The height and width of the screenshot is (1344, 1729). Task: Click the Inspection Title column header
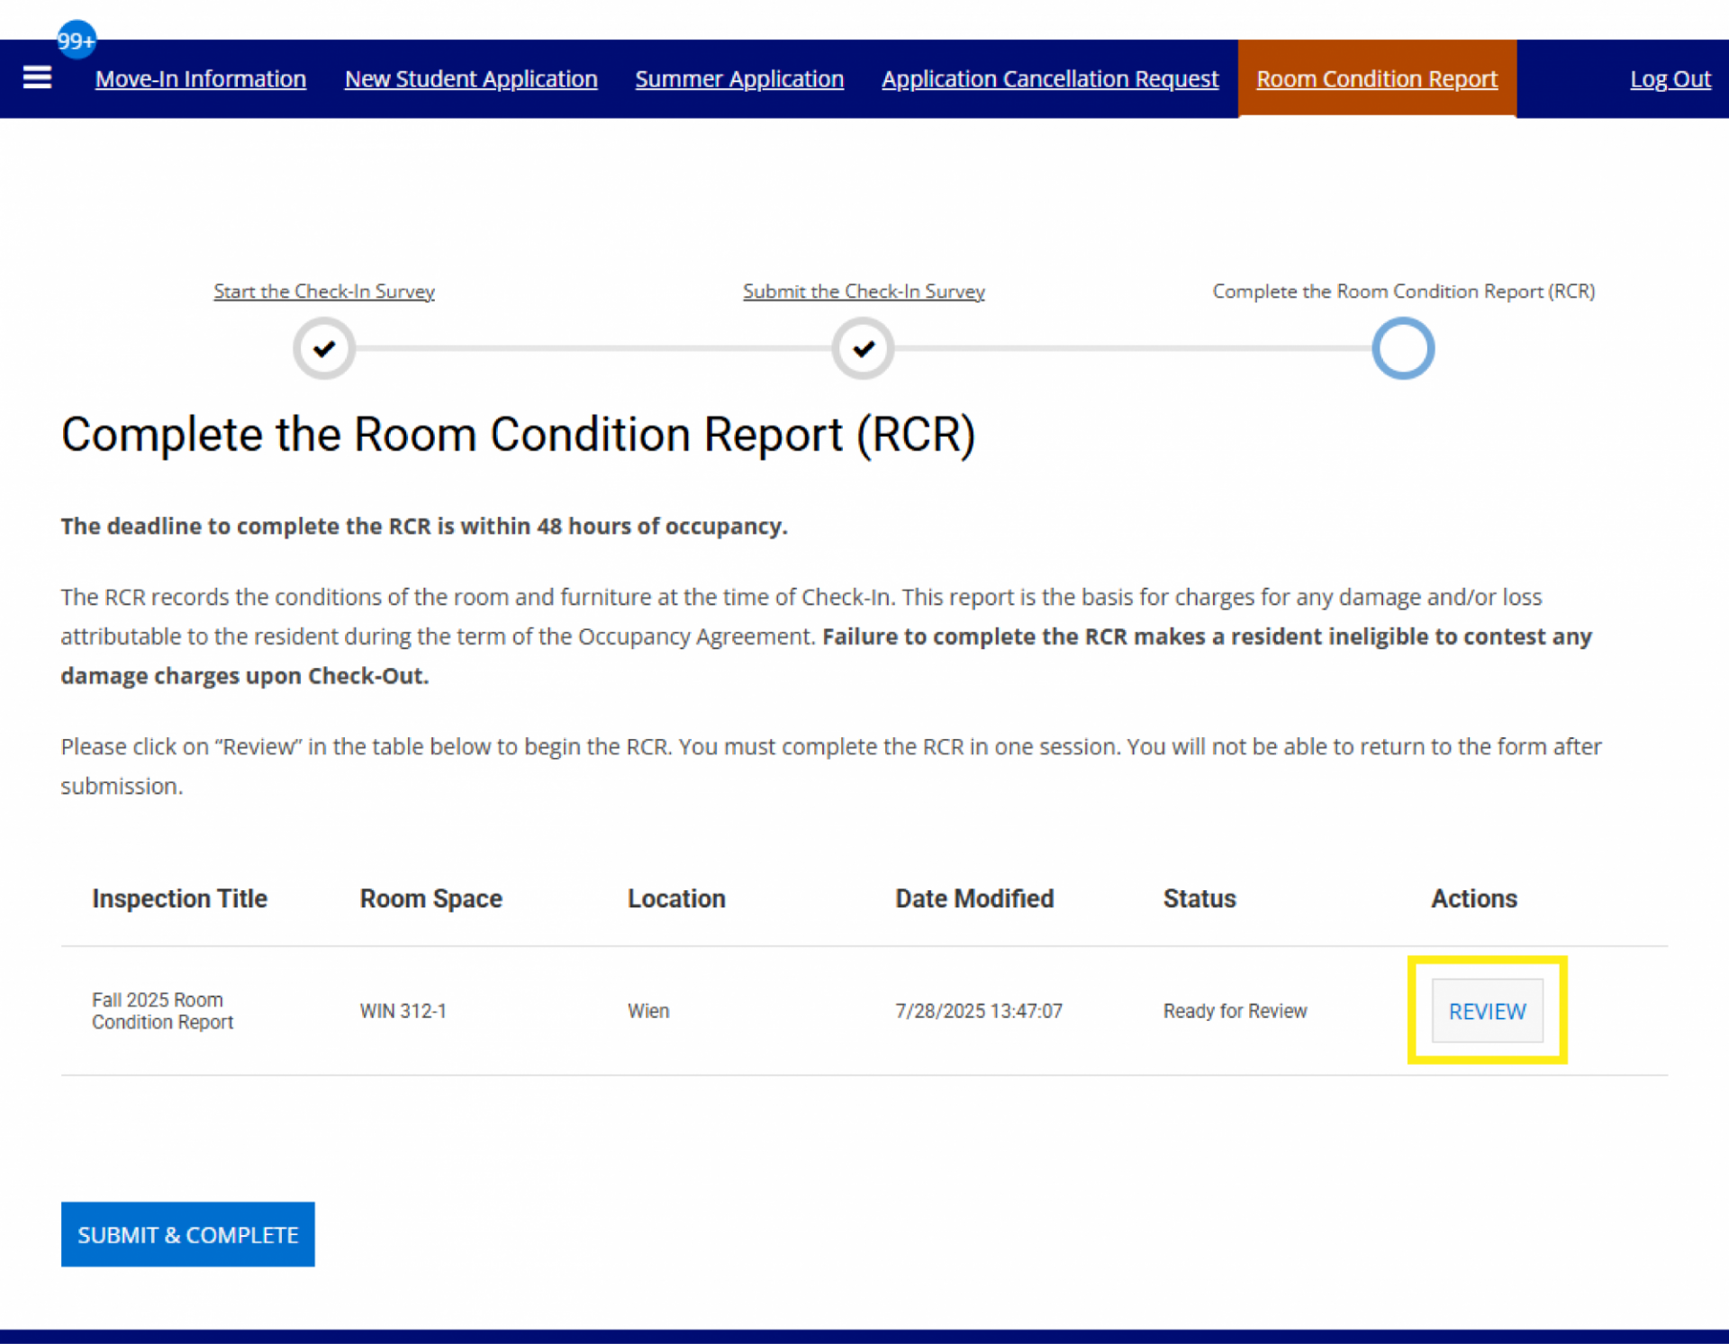pyautogui.click(x=179, y=898)
